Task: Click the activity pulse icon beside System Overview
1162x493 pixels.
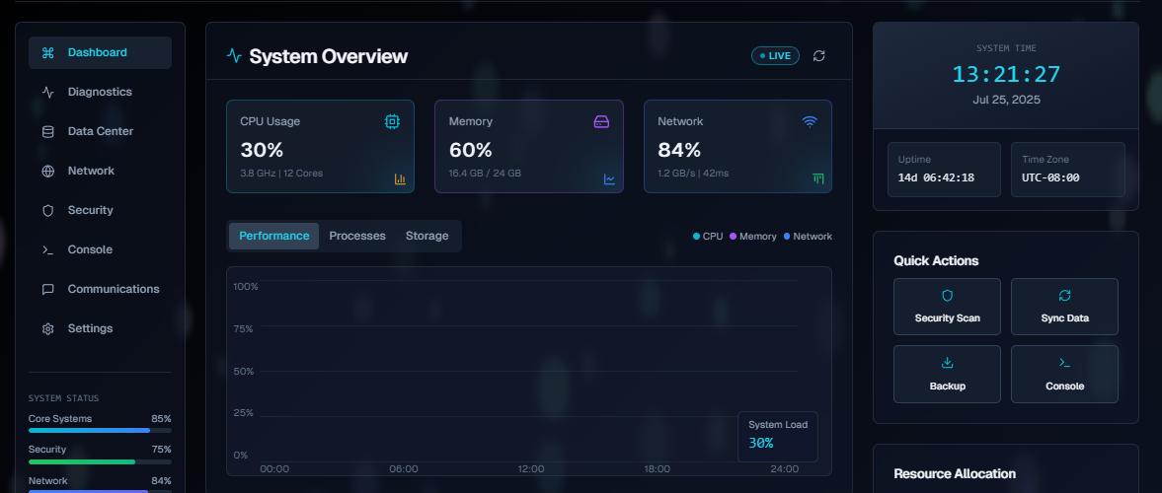Action: pos(234,56)
